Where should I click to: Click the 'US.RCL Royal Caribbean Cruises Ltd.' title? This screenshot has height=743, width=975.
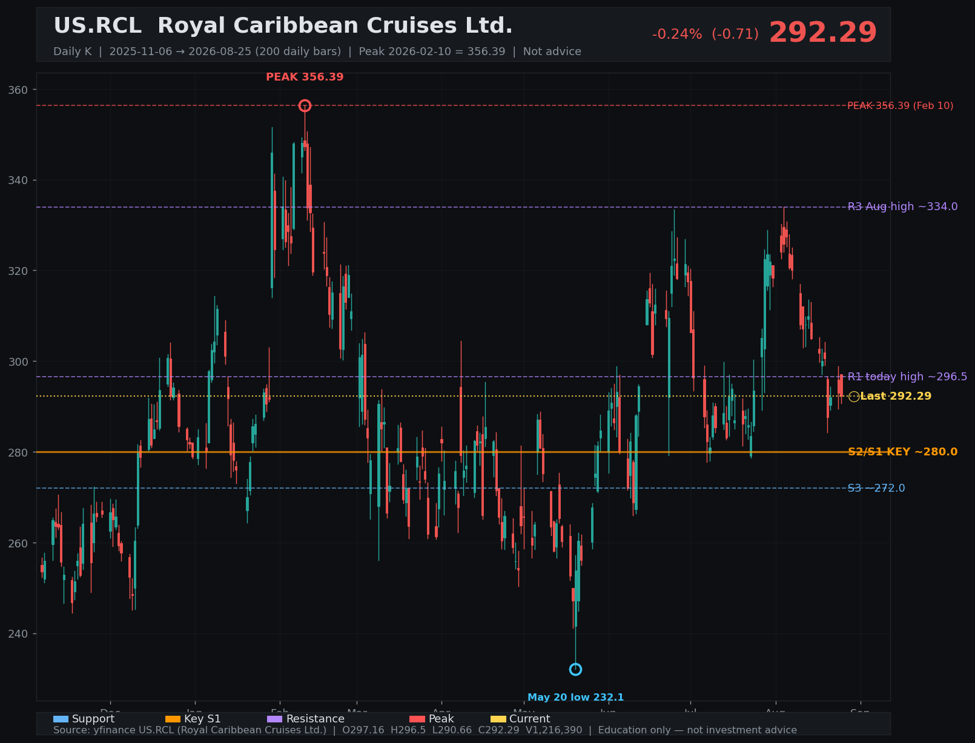pos(283,26)
